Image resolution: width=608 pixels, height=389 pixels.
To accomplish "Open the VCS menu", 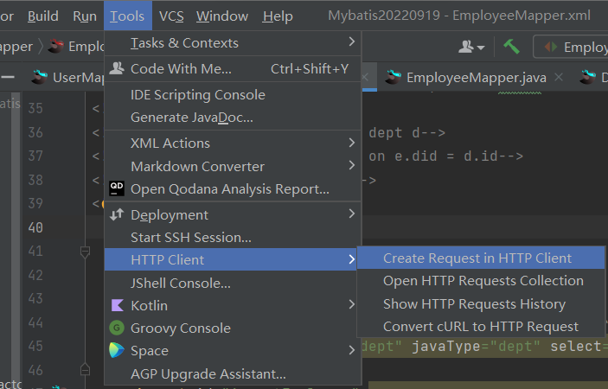I will coord(171,16).
